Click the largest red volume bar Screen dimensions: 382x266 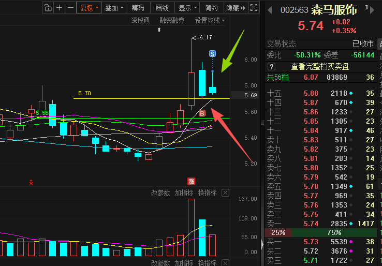pos(191,228)
